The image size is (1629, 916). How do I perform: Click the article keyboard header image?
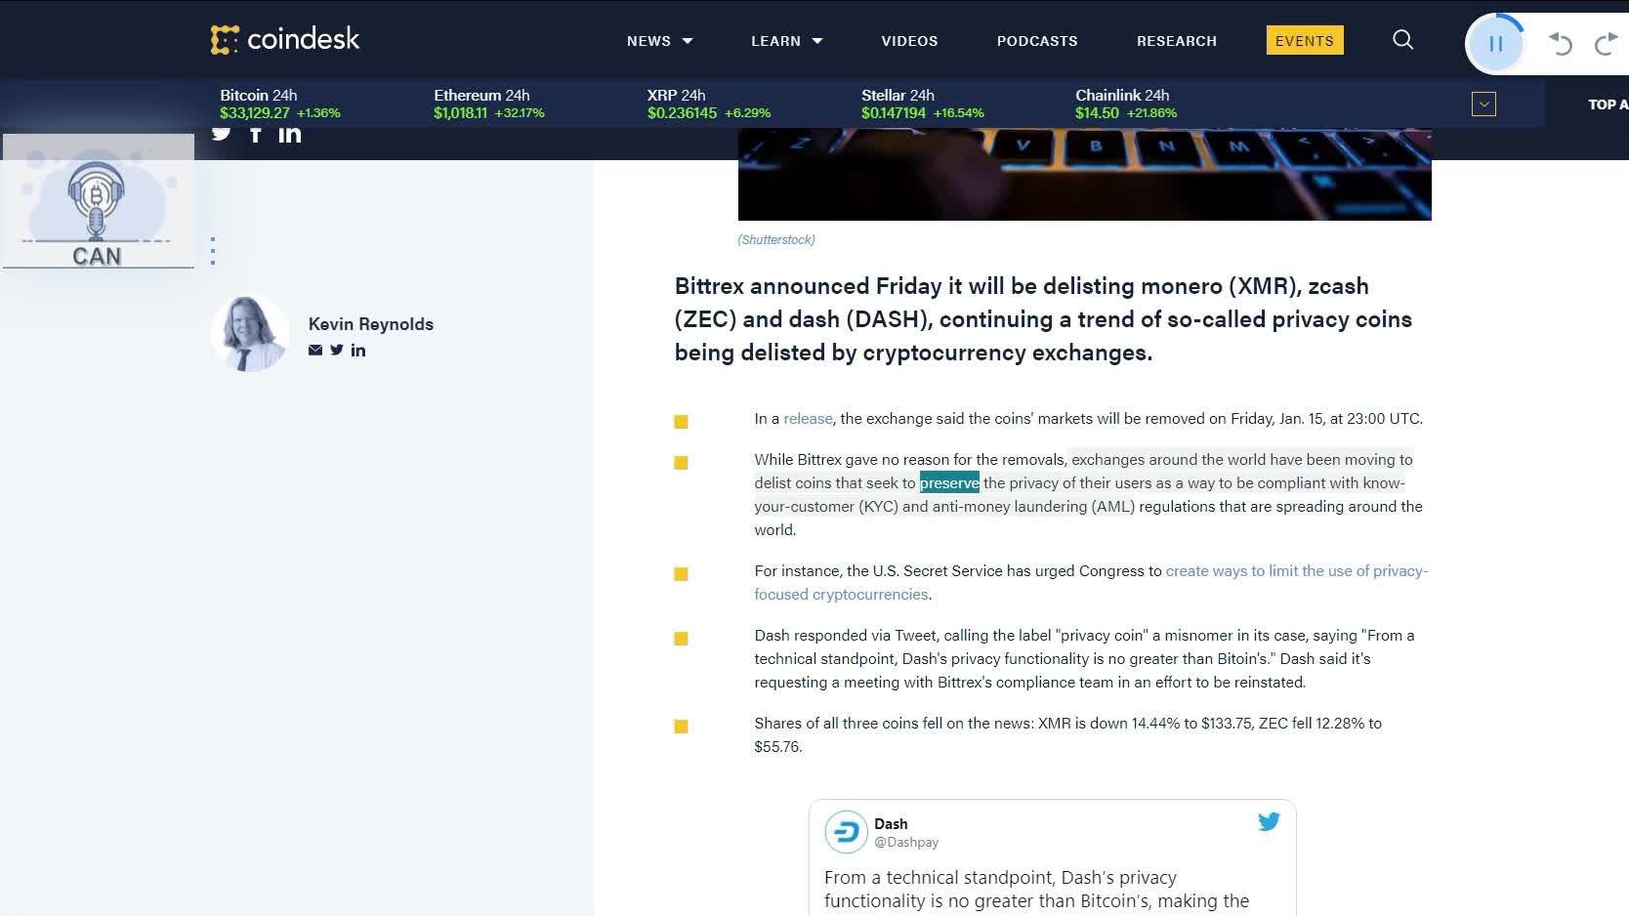pos(1084,174)
